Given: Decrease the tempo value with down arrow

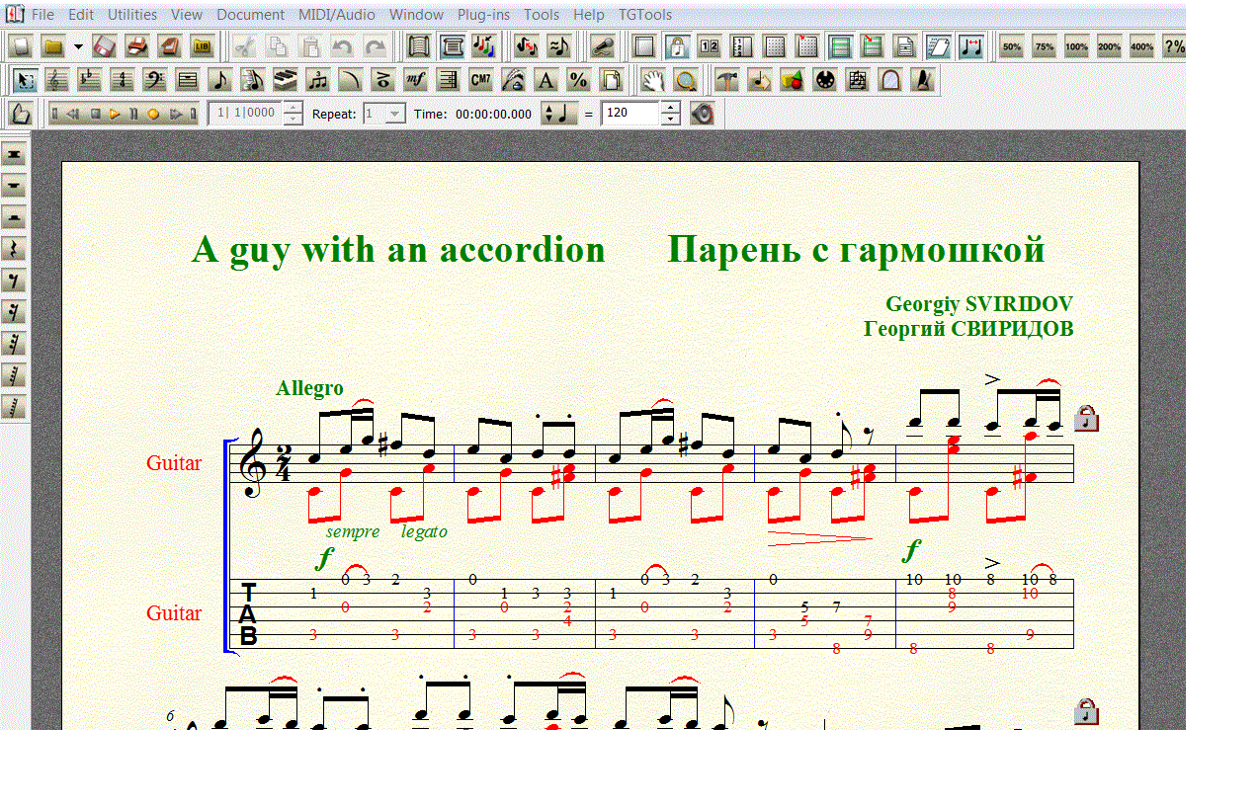Looking at the screenshot, I should pyautogui.click(x=671, y=120).
